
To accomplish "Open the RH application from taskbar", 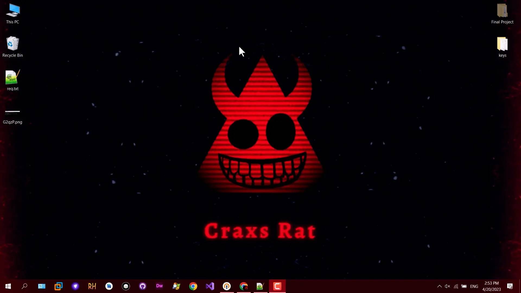I will [x=92, y=286].
